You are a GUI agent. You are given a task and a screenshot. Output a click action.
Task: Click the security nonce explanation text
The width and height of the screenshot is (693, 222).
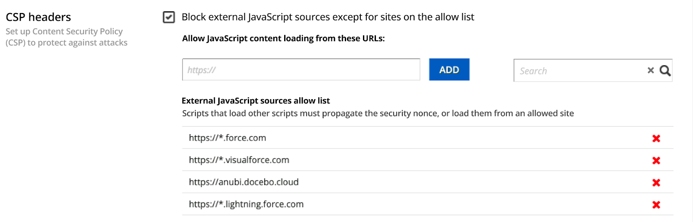tap(378, 113)
